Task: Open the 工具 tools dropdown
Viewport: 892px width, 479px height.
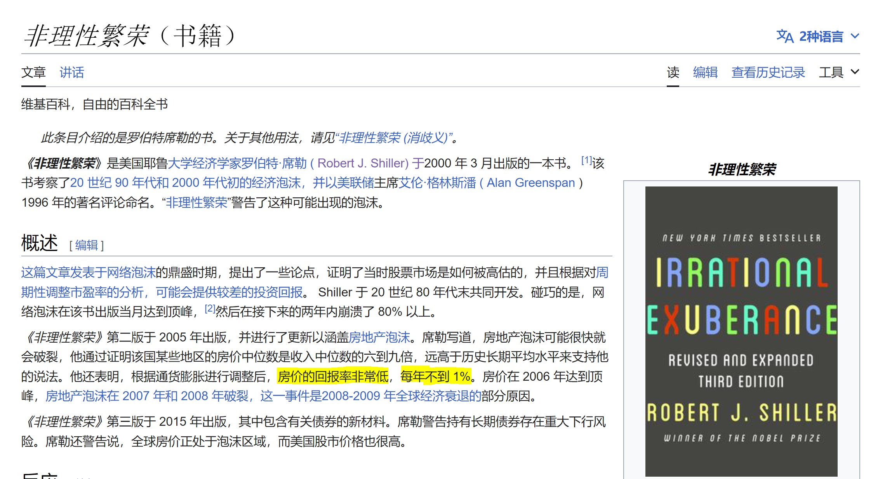Action: 839,72
